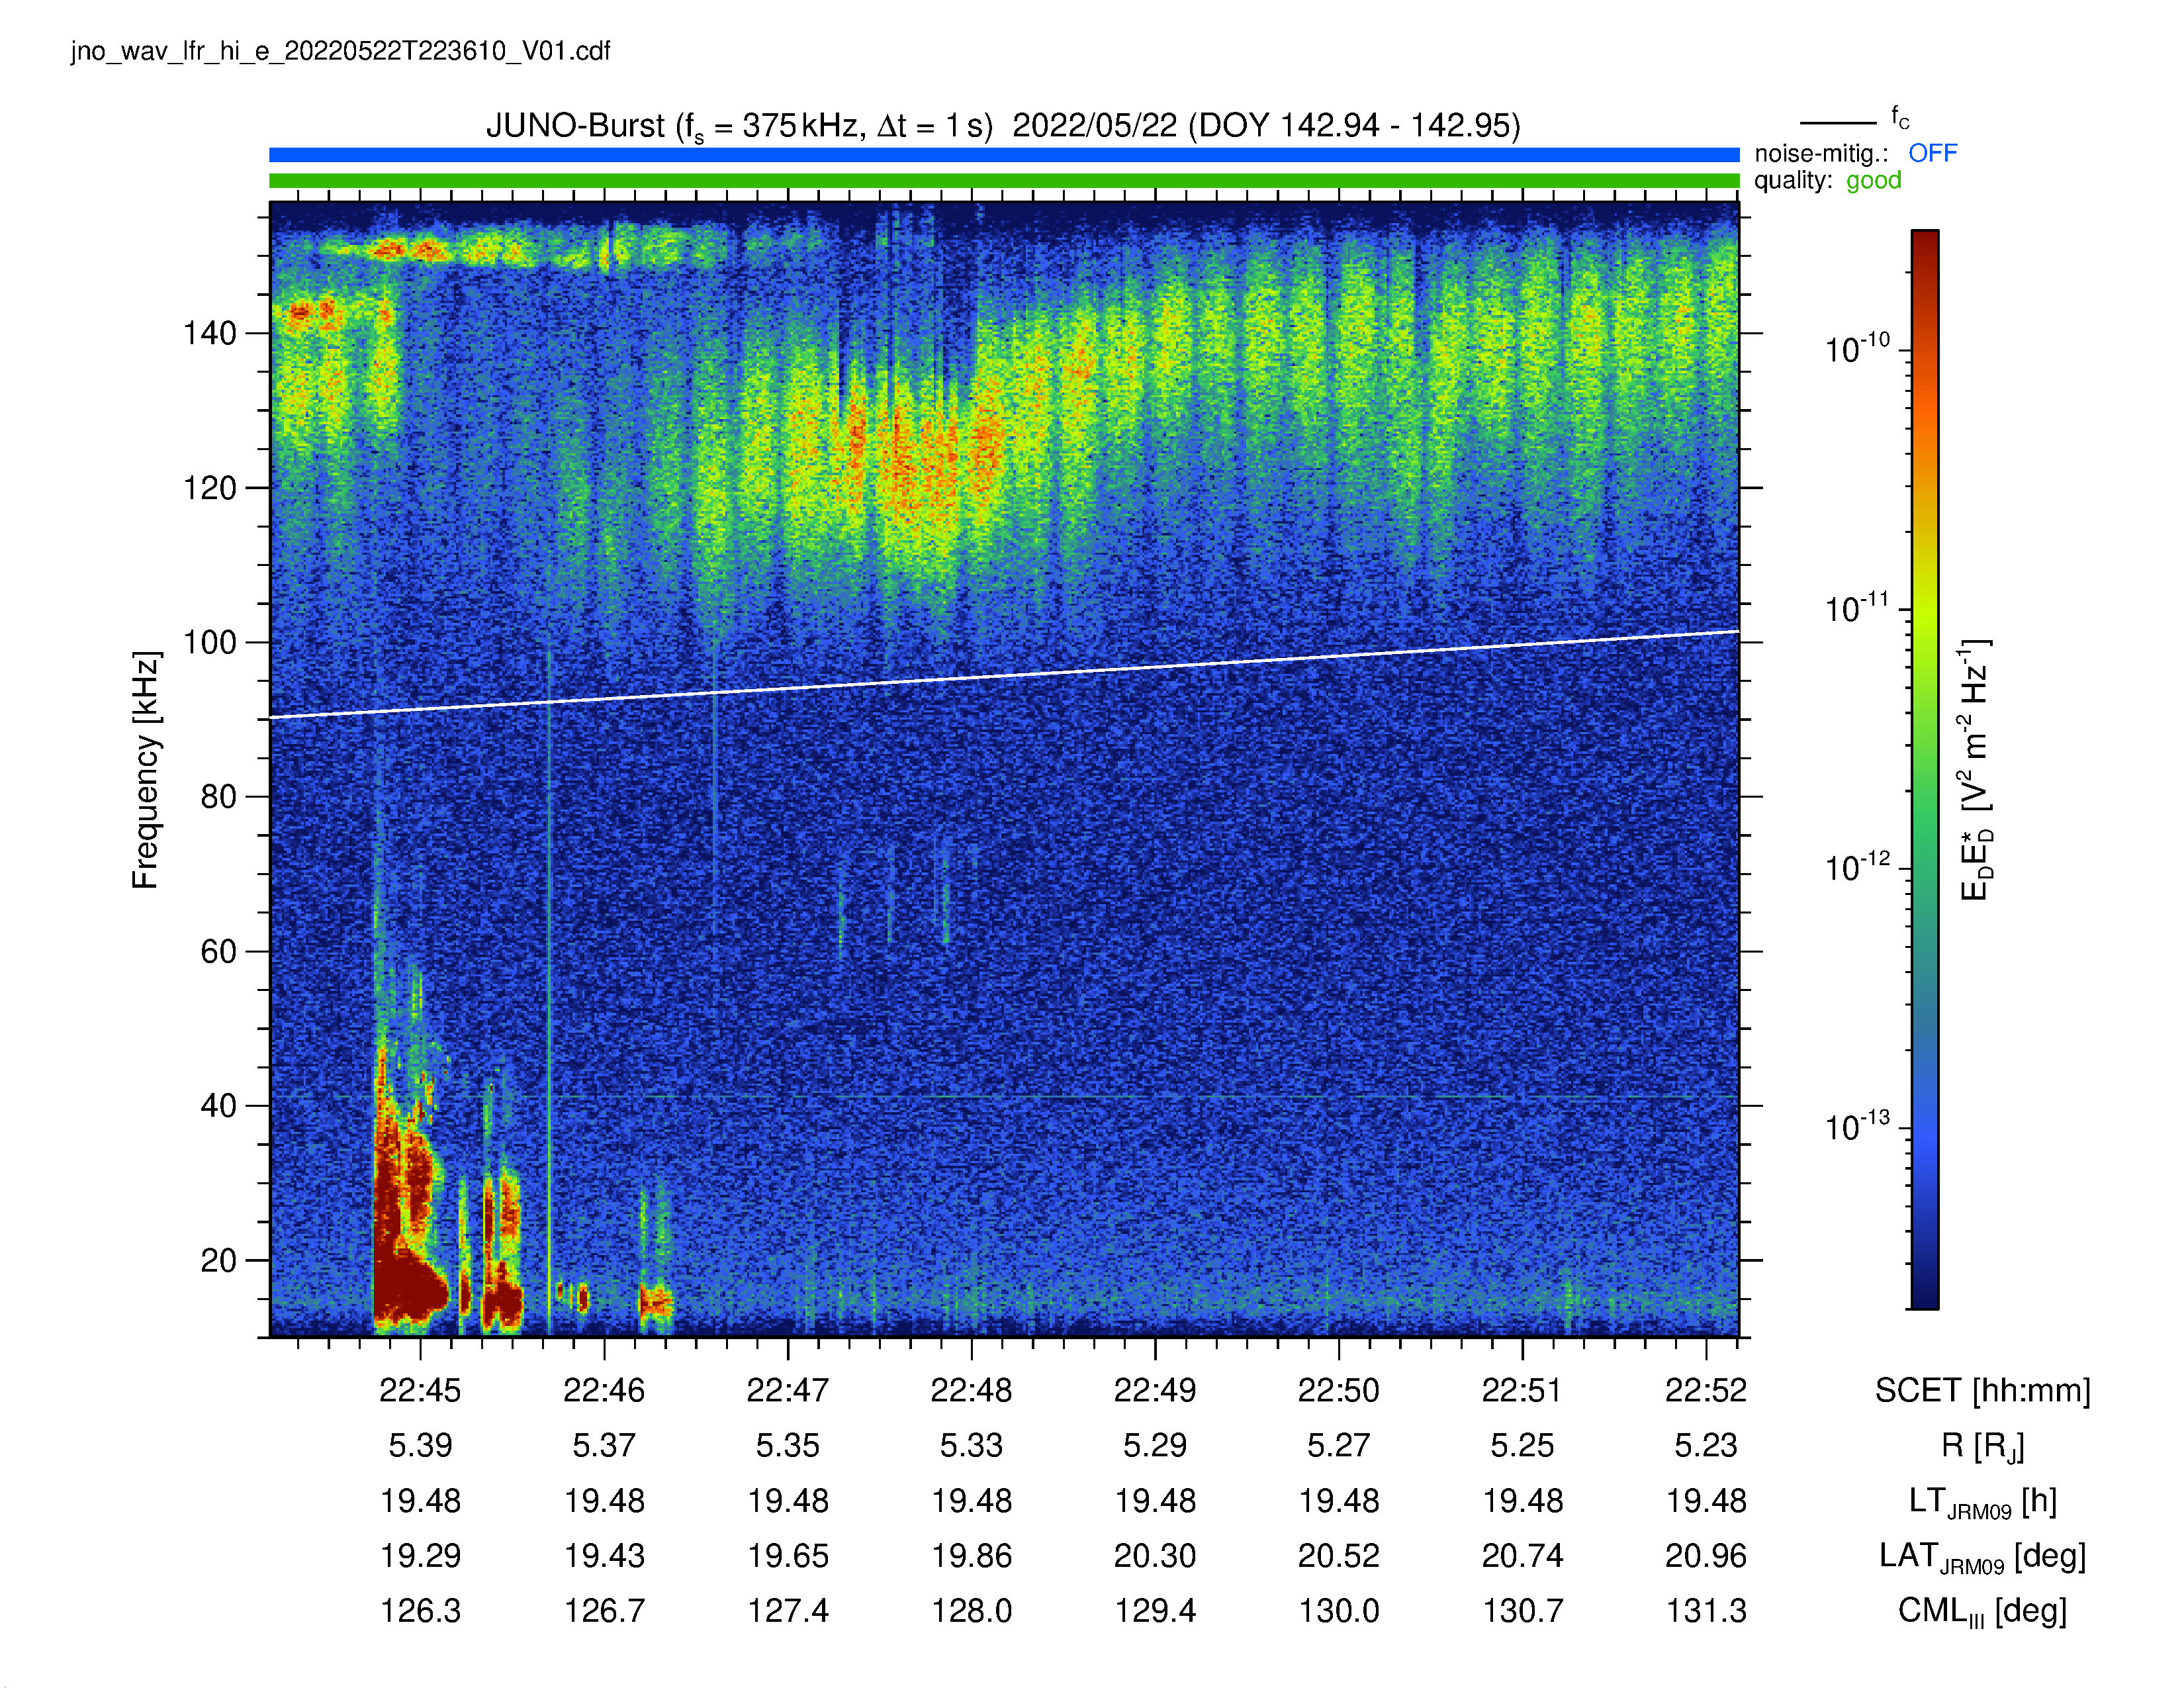This screenshot has width=2184, height=1688.
Task: Click the color bar near 10^-10
Action: pyautogui.click(x=1925, y=350)
